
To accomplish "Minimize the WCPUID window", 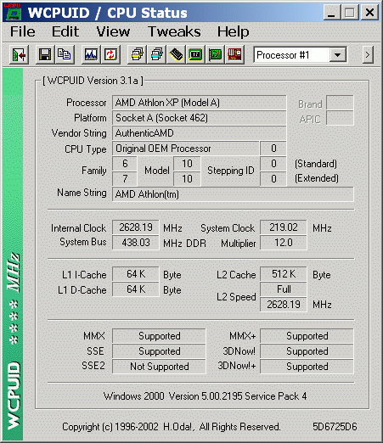I will tap(332, 13).
